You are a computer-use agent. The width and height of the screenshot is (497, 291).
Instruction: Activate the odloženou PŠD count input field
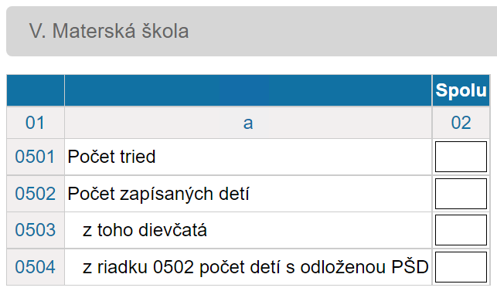tap(461, 267)
